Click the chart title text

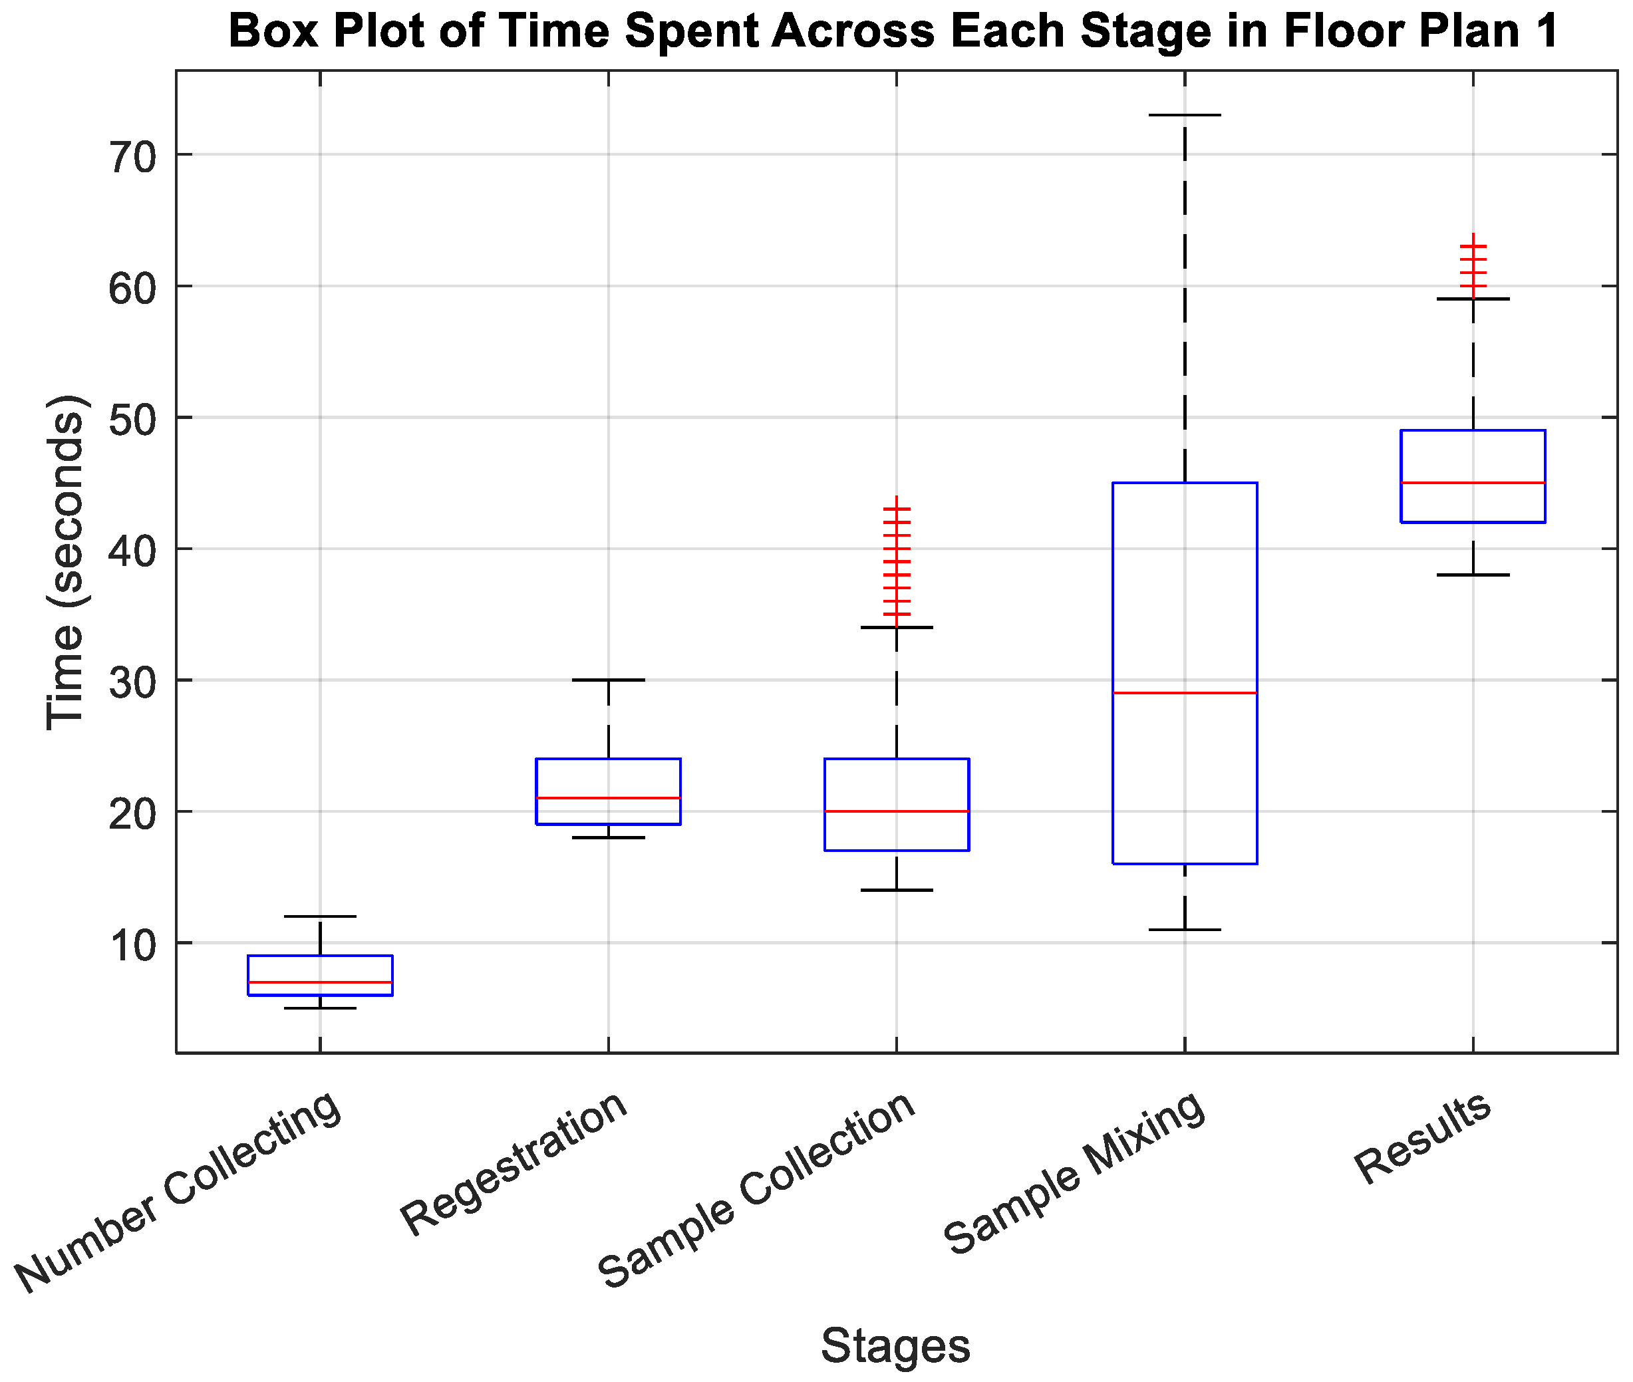(893, 31)
